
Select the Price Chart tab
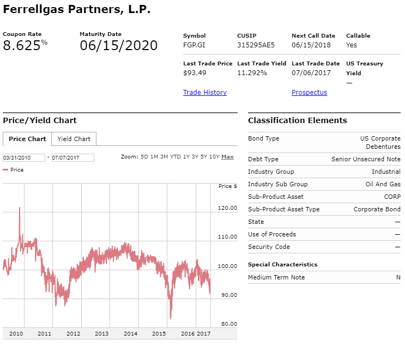click(27, 139)
